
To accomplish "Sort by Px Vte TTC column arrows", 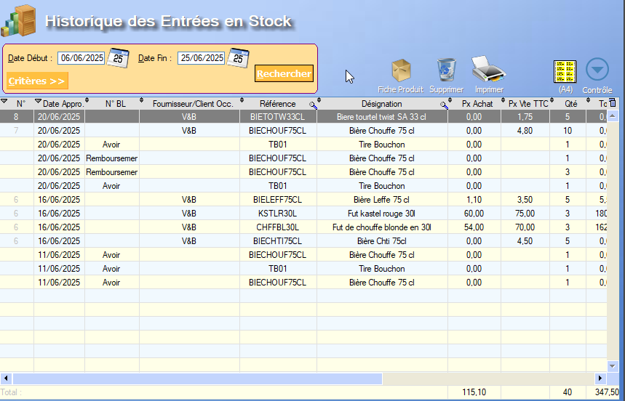I will [552, 101].
